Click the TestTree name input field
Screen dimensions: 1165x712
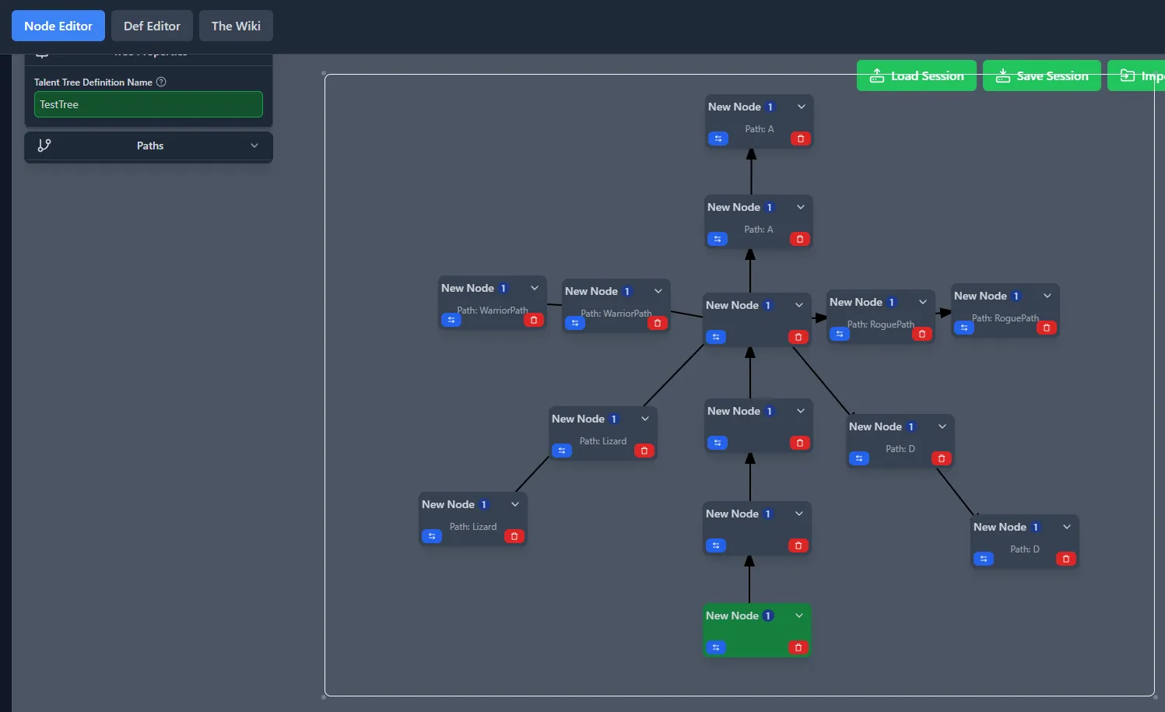pos(148,104)
